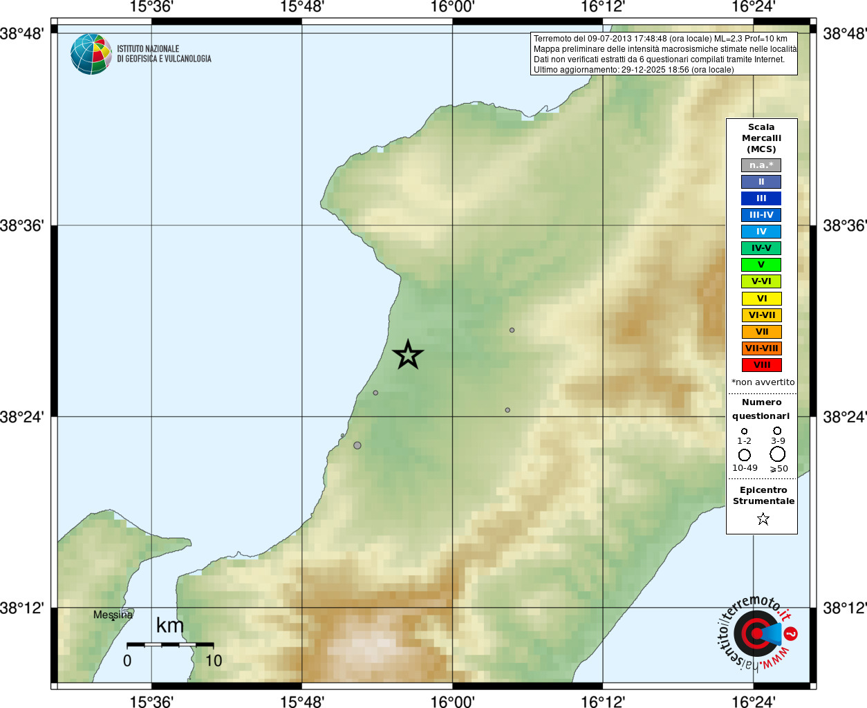Click the 'Istituto Nazionale di Geofisica e Vulcanologia' text
This screenshot has height=708, width=867.
164,54
